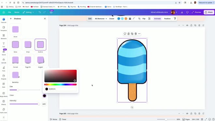The image size is (215, 121).
Task: Click the Flip button
Action: tap(144, 19)
